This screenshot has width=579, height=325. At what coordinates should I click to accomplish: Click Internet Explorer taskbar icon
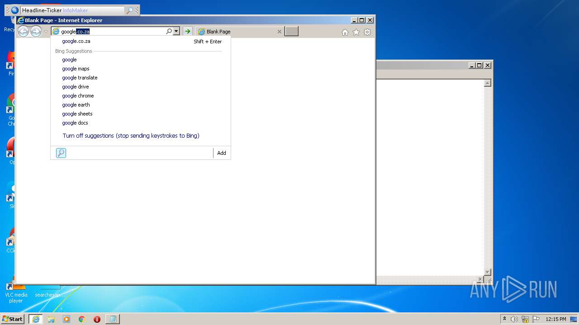point(36,319)
